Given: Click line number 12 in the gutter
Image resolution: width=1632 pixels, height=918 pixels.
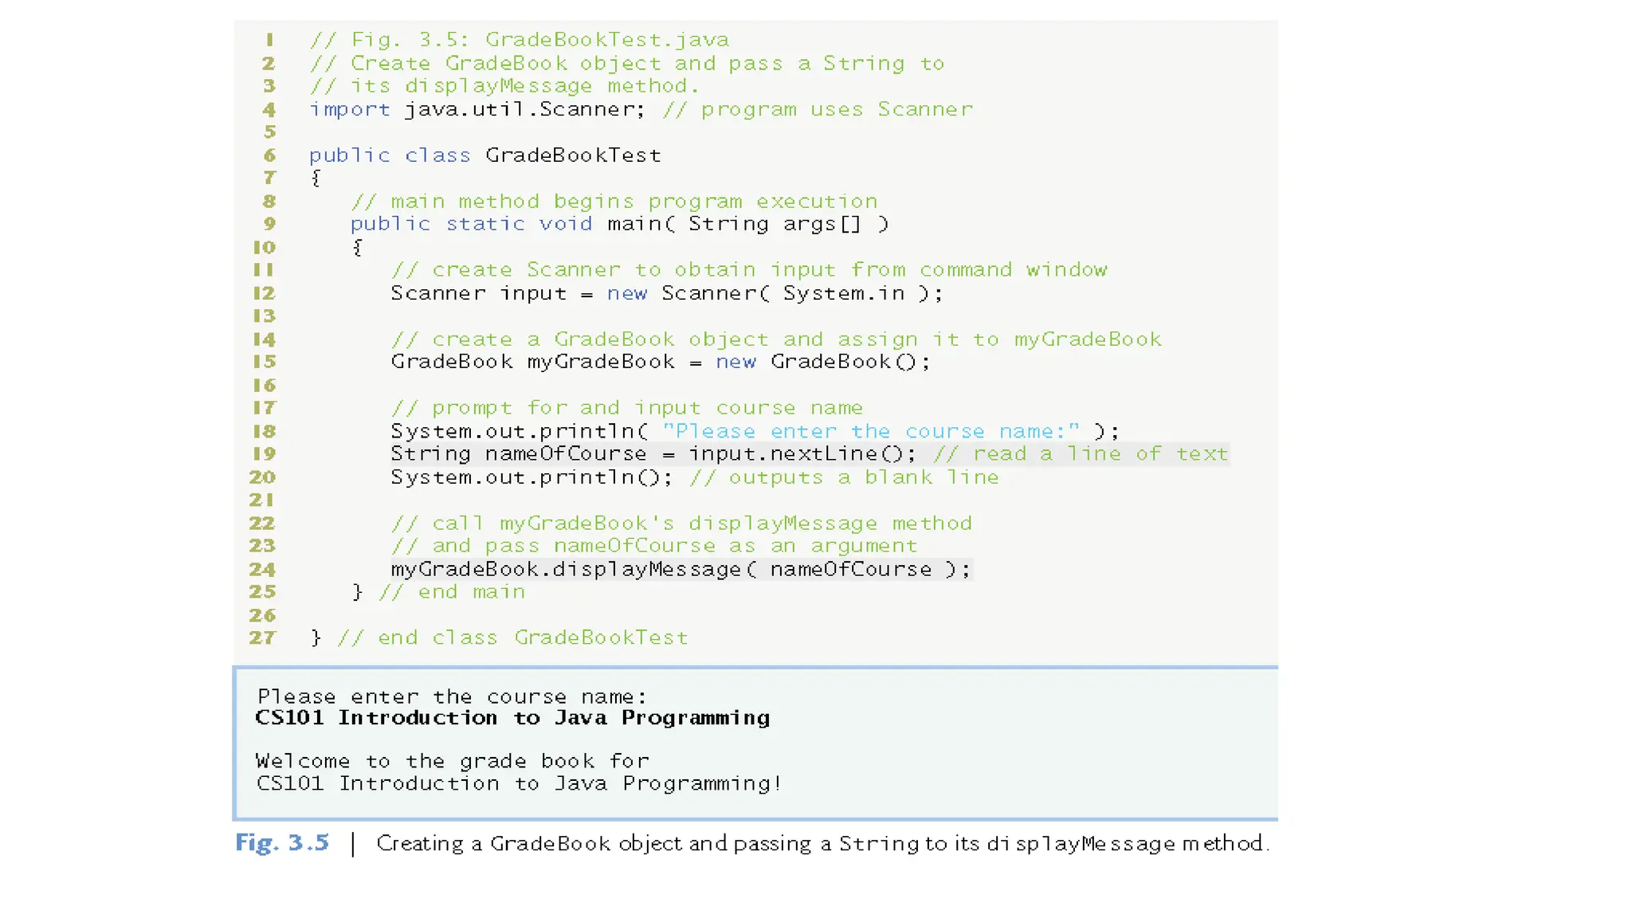Looking at the screenshot, I should click(264, 293).
